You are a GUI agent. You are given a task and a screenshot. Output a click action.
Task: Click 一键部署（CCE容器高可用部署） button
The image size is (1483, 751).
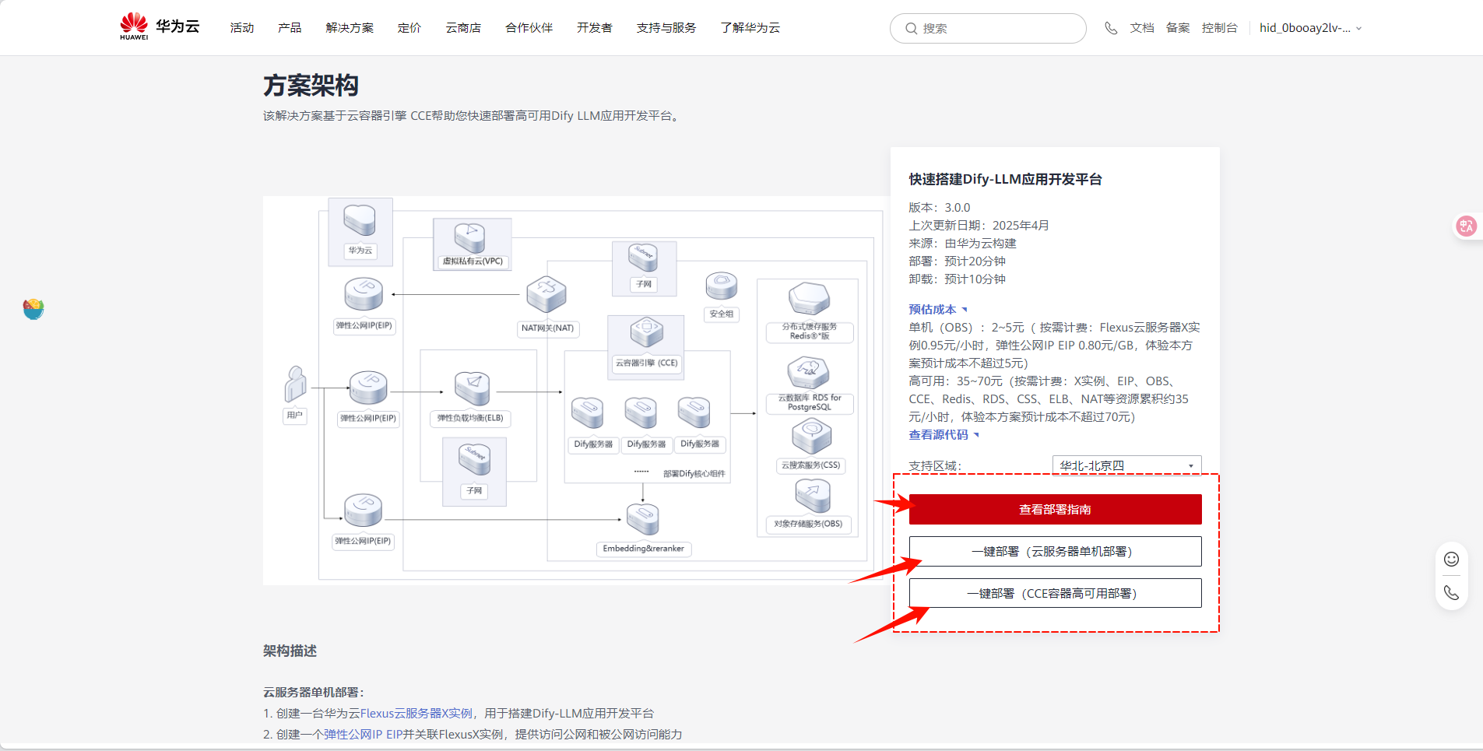[x=1055, y=593]
